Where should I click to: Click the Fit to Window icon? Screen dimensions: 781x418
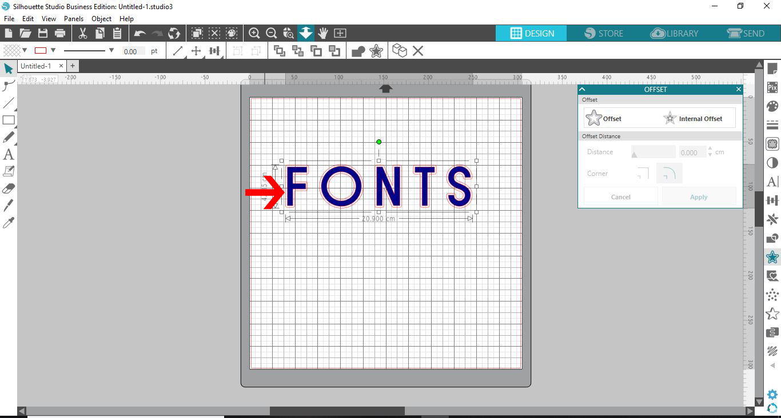pos(340,33)
